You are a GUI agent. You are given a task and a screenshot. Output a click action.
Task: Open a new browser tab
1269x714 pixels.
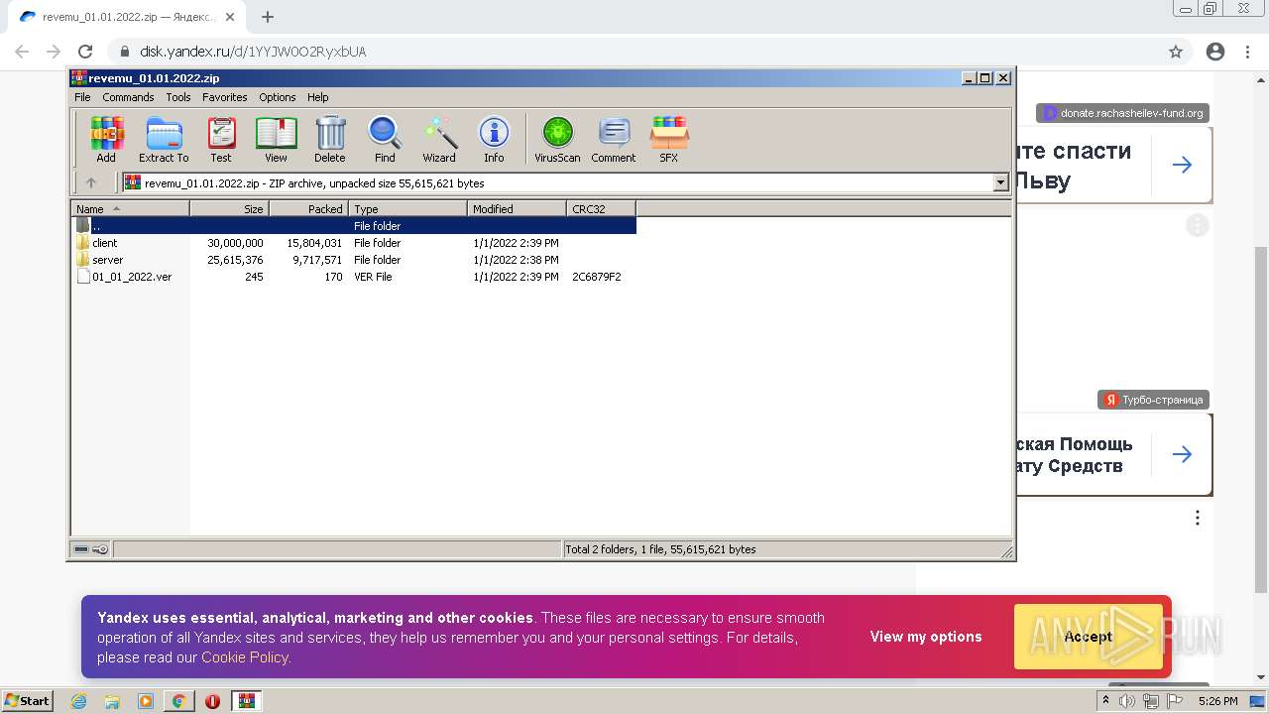(x=268, y=17)
